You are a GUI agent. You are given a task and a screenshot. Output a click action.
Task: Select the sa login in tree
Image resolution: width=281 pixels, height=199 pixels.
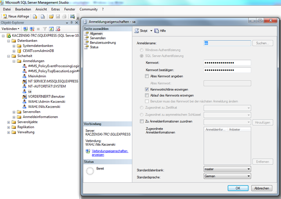[x=29, y=91]
